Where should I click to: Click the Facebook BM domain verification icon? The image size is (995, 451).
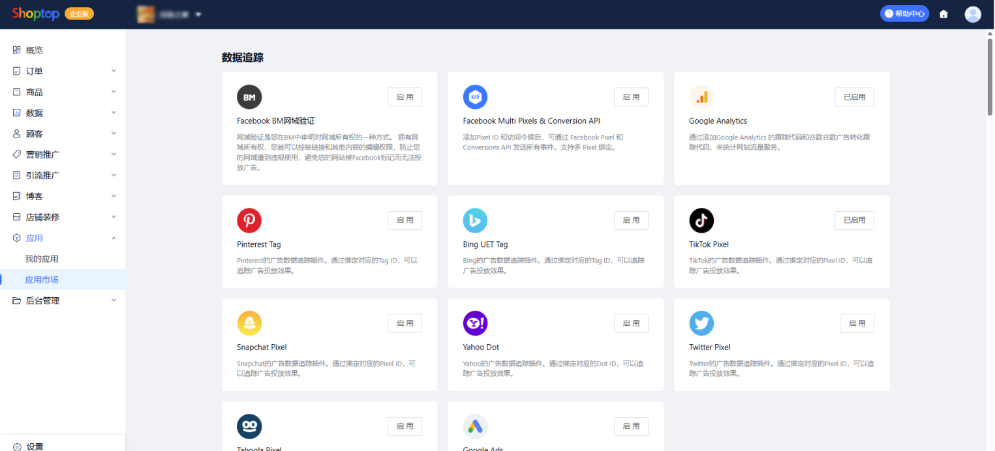pos(249,97)
